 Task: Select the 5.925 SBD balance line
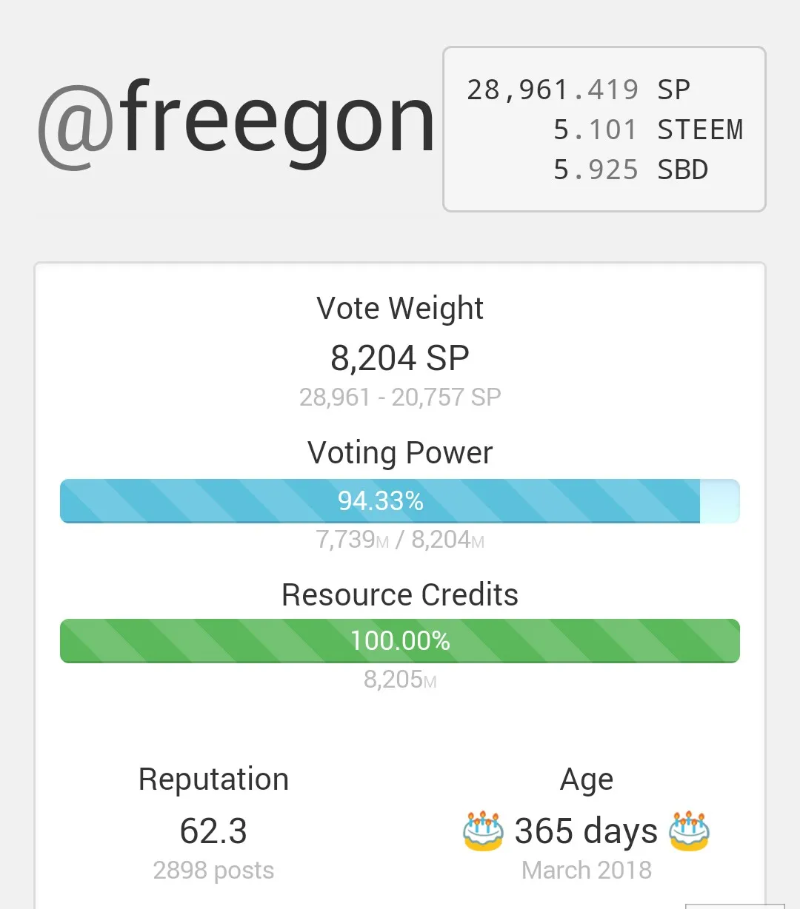(630, 170)
